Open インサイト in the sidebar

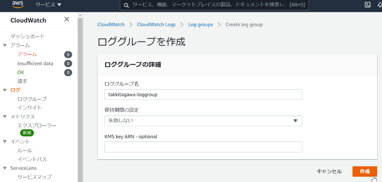point(30,108)
